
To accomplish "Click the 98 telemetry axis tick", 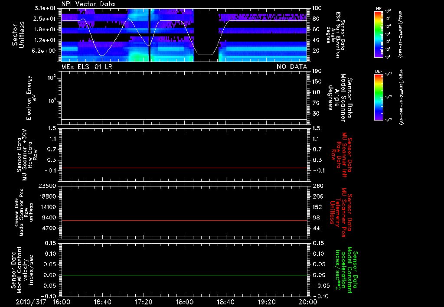I will (x=316, y=218).
